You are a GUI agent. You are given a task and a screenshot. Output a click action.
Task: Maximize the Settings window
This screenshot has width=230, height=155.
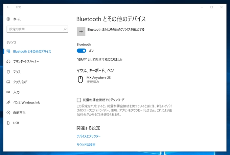[x=211, y=7]
